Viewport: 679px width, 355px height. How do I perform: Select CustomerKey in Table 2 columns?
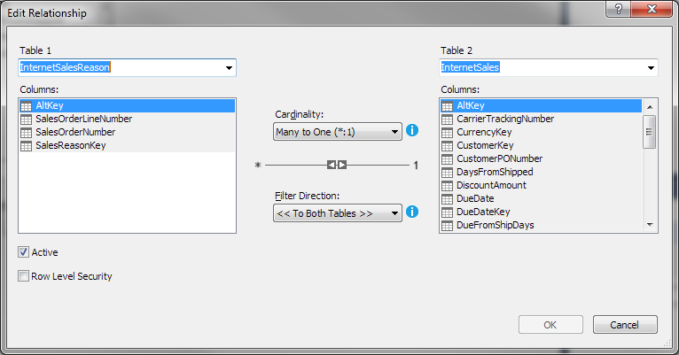[541, 145]
